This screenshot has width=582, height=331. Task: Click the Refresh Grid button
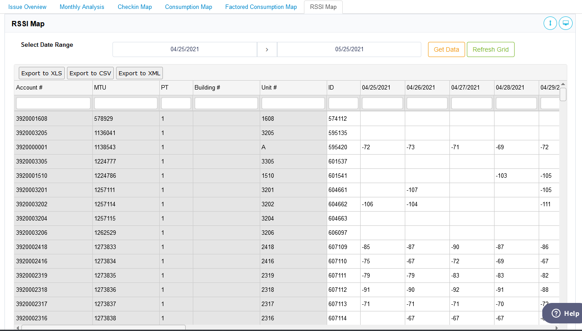491,49
